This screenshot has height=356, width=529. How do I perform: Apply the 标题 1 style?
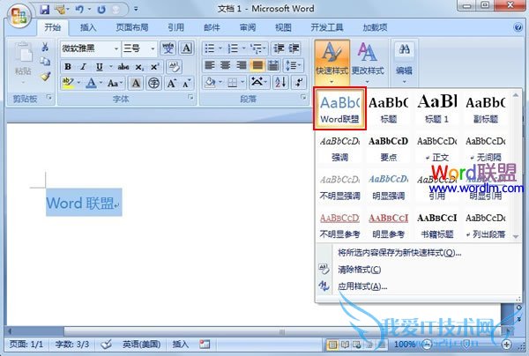437,108
